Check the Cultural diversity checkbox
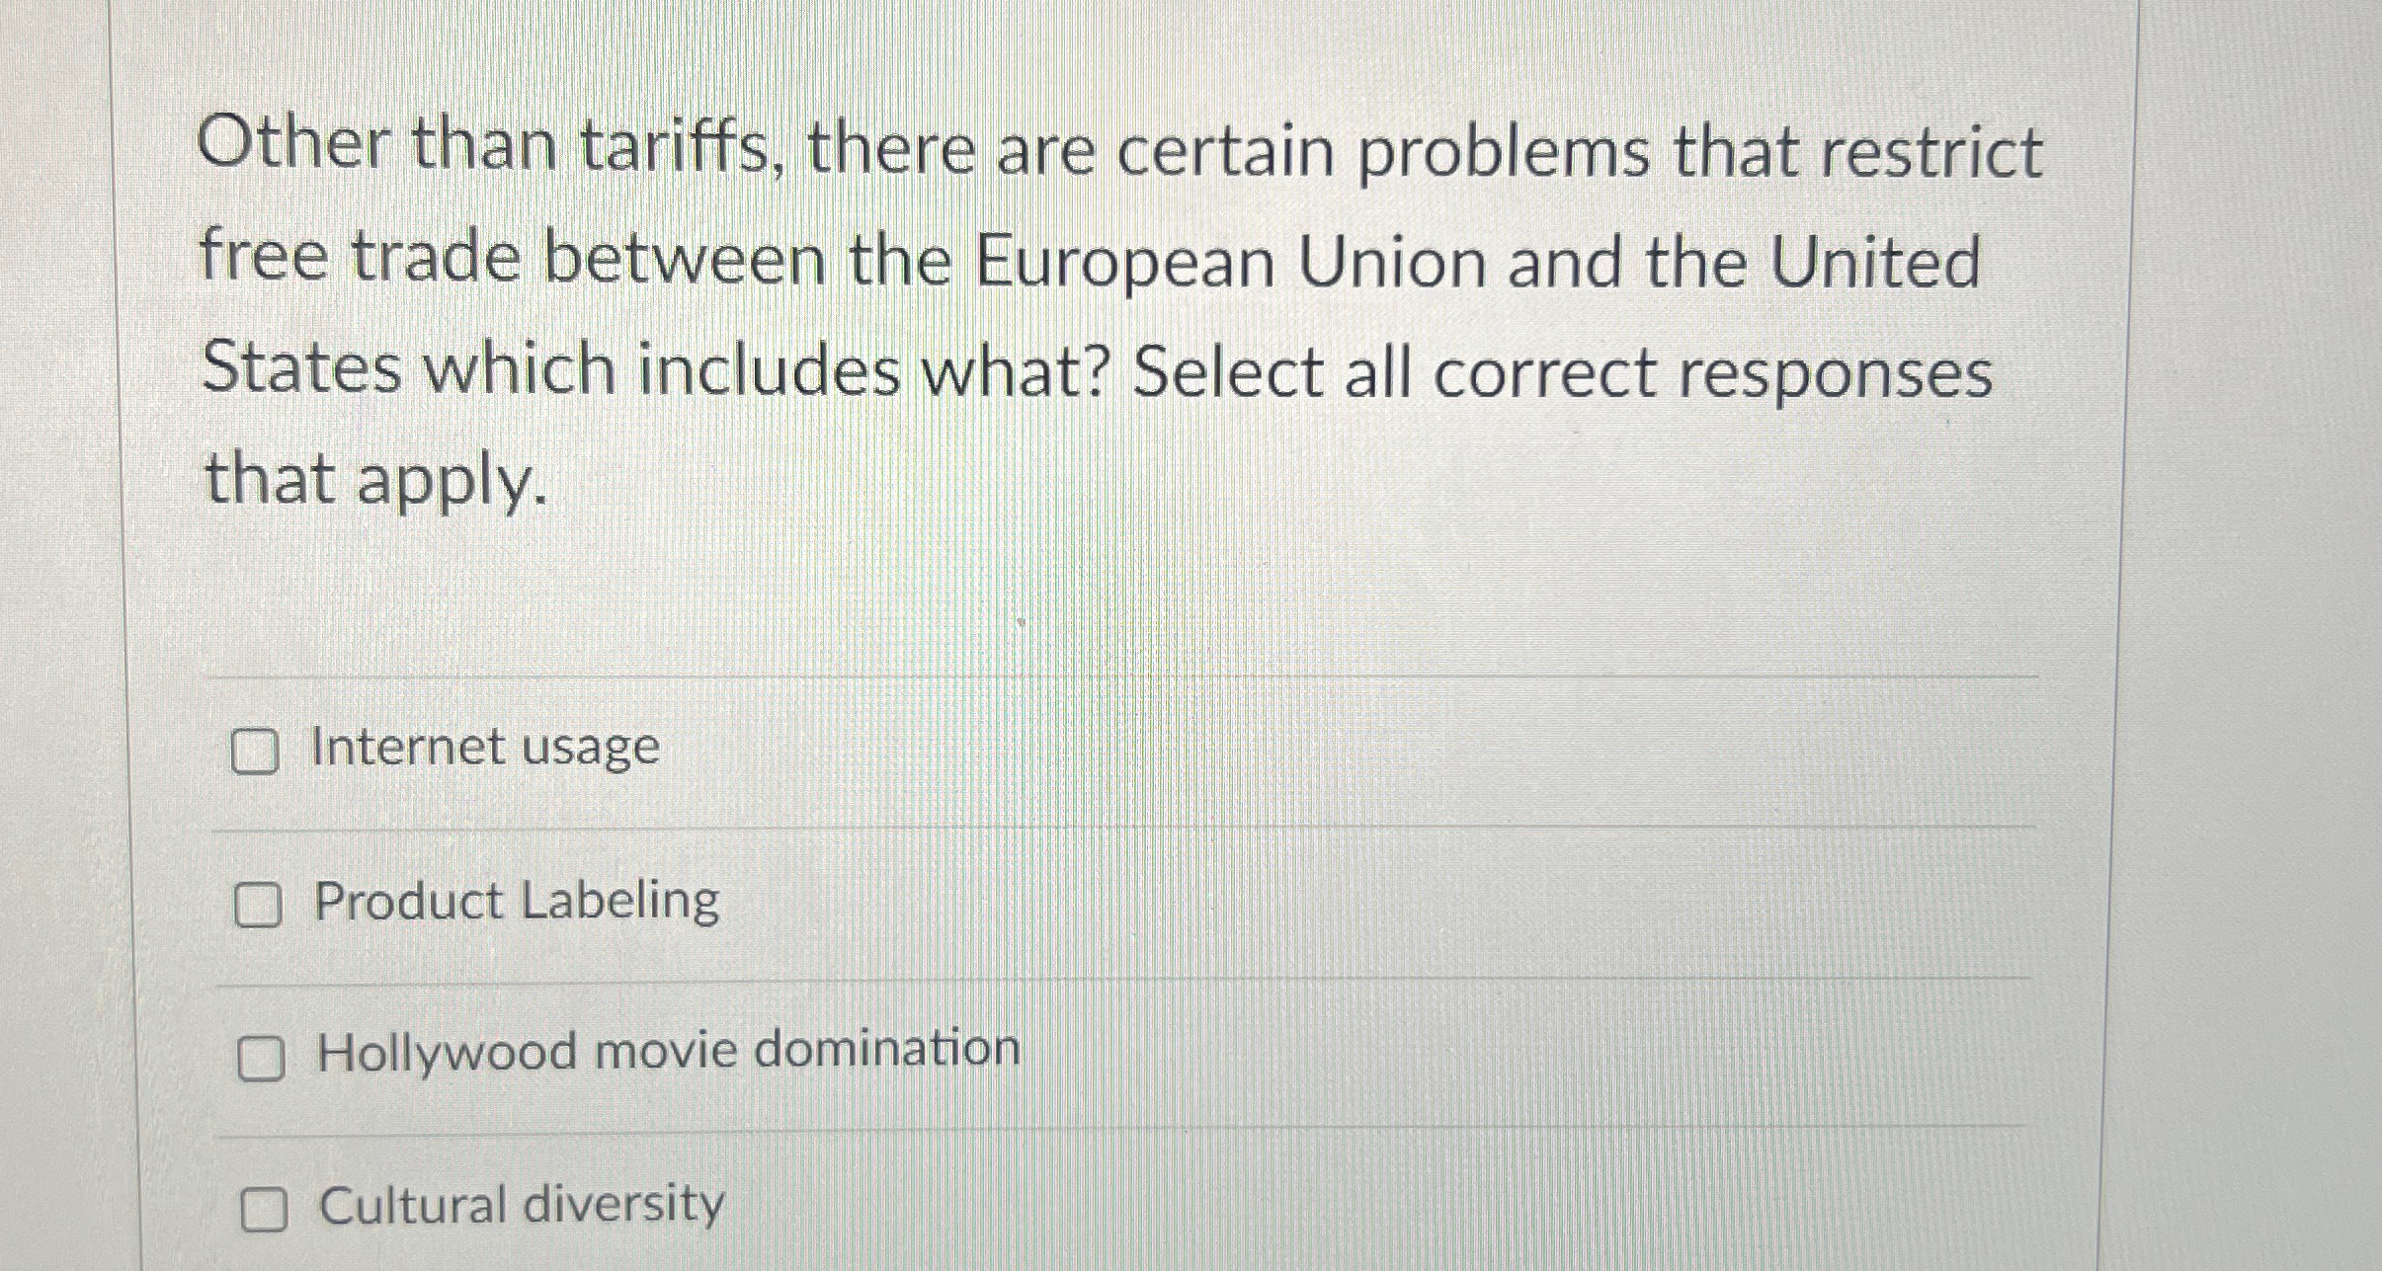The width and height of the screenshot is (2382, 1271). (266, 1205)
